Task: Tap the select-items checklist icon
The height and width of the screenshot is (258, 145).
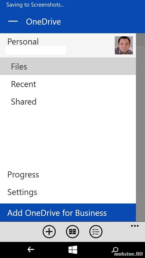Action: 96,232
